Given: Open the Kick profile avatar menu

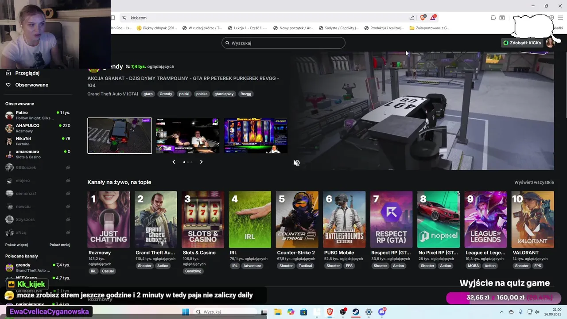Looking at the screenshot, I should coord(550,43).
